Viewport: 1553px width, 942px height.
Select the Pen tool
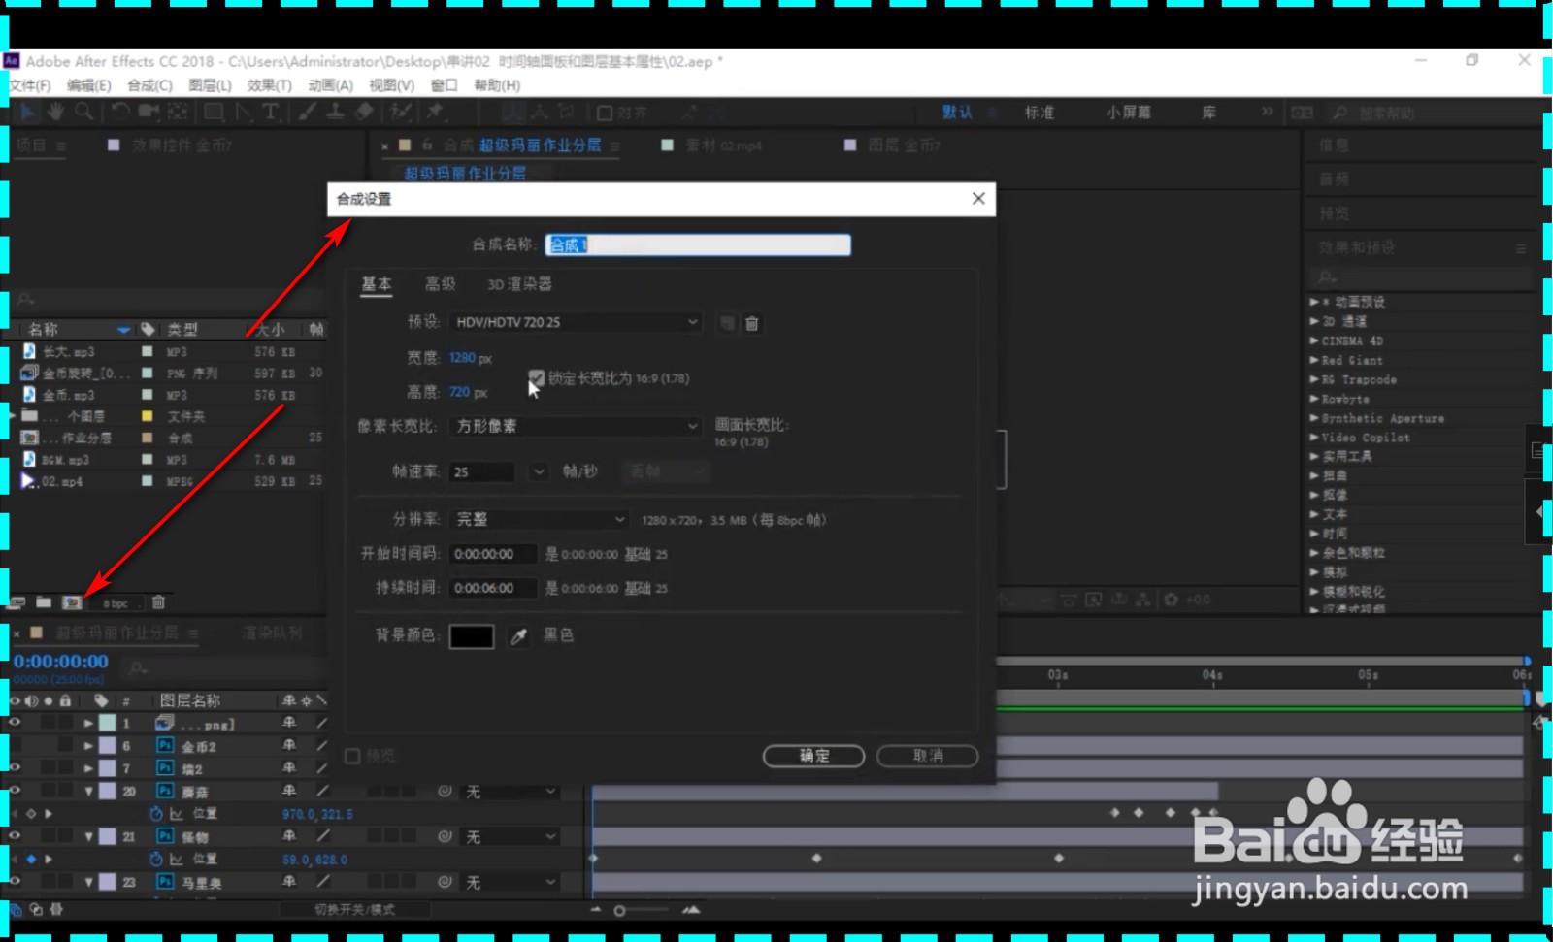(244, 113)
